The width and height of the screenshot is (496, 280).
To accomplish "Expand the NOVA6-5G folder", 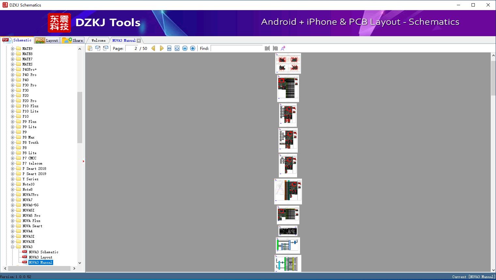I will point(13,205).
